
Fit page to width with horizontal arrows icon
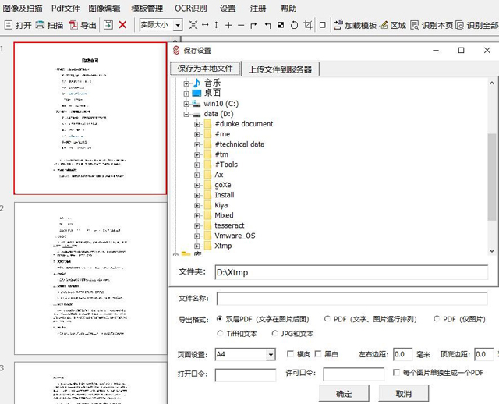tap(205, 25)
